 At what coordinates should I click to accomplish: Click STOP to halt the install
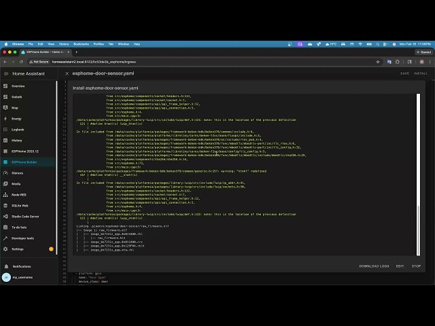click(x=416, y=266)
